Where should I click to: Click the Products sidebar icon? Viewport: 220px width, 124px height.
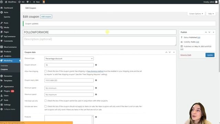click(1, 52)
